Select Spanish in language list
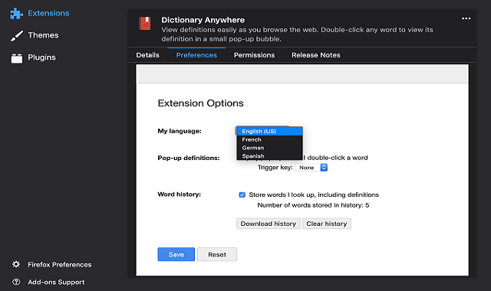 tap(269, 155)
